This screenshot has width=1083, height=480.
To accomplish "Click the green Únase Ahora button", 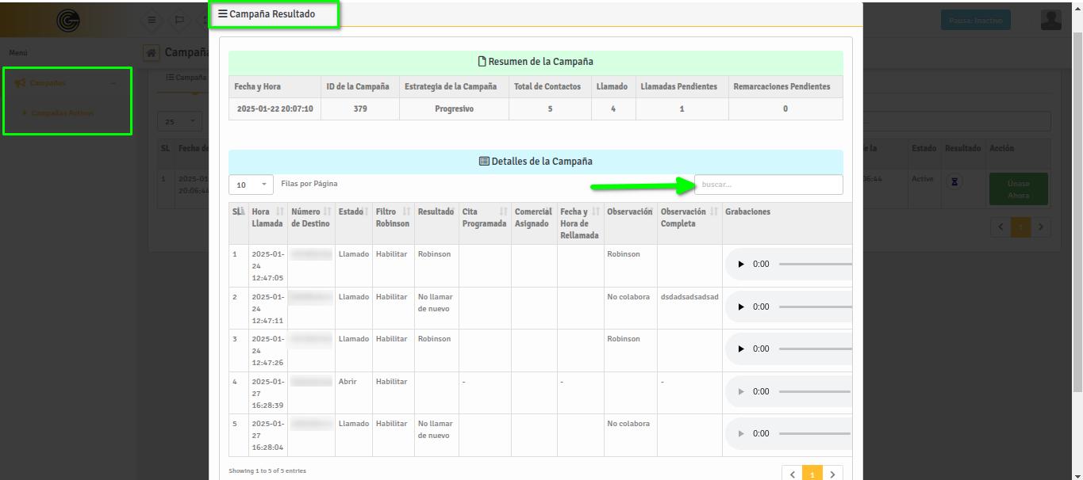I will click(x=1018, y=189).
